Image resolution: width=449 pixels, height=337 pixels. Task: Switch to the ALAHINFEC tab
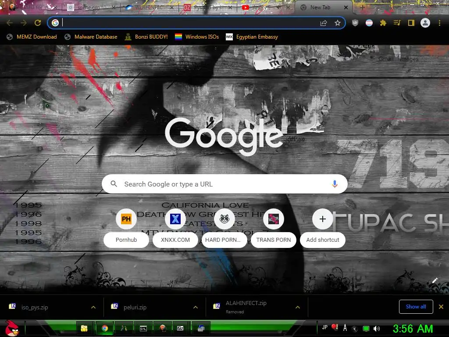[x=150, y=7]
